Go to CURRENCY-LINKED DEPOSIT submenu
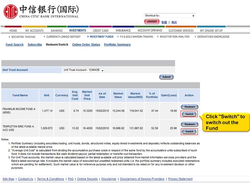This screenshot has height=188, width=250. 63,37
